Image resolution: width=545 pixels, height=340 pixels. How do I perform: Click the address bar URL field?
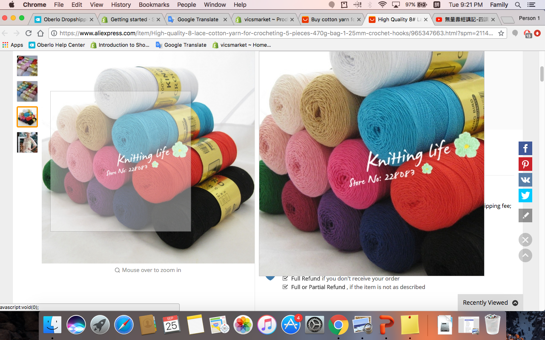coord(272,33)
